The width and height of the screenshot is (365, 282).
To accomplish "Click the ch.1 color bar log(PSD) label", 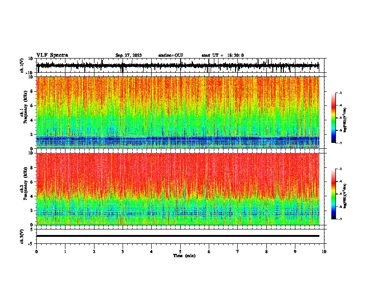I will [345, 120].
